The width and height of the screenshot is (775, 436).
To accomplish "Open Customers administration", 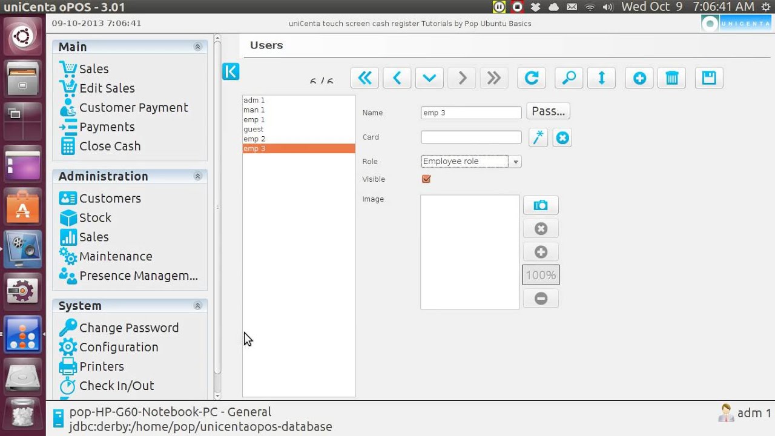I will (x=100, y=199).
